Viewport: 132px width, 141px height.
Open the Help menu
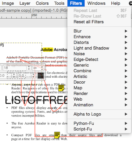click(x=116, y=3)
